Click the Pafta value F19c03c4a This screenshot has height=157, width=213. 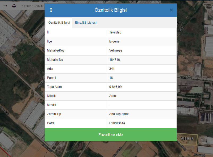click(x=117, y=123)
